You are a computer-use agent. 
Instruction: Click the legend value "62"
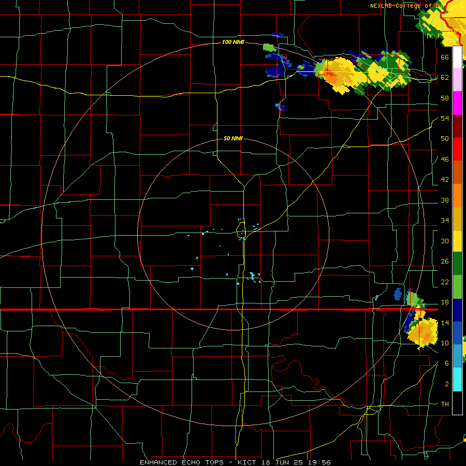click(445, 78)
